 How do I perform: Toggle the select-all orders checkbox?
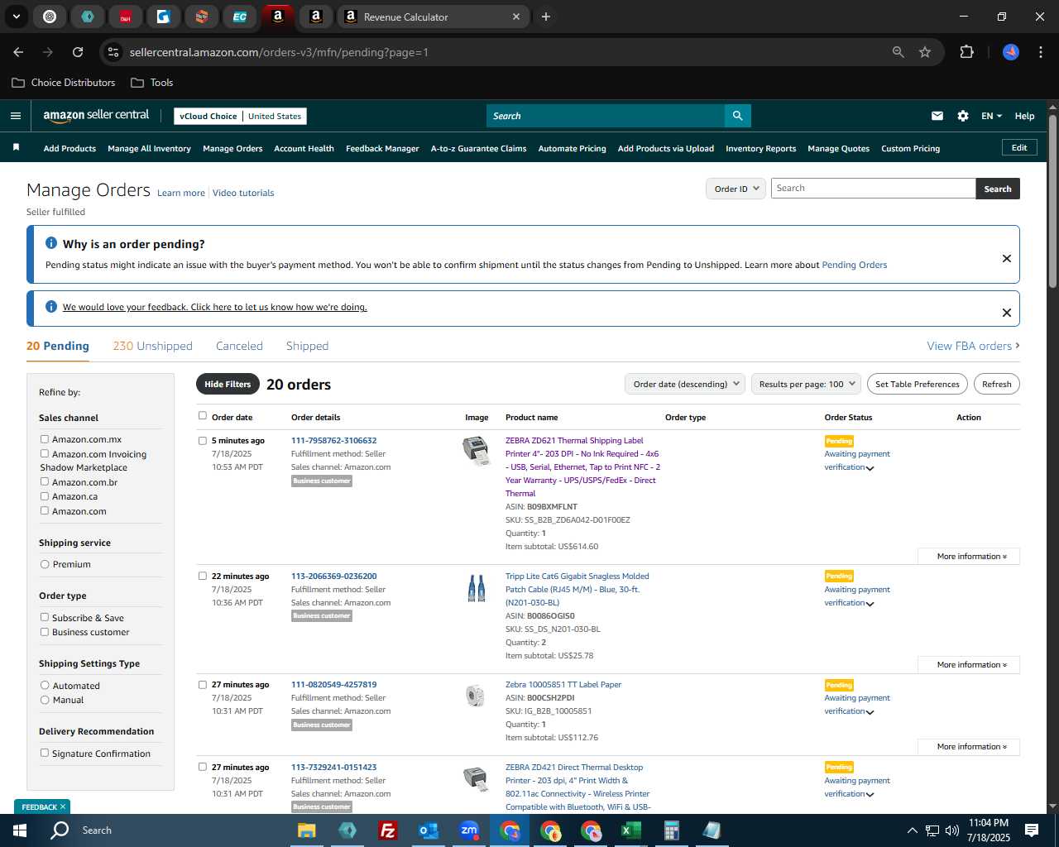click(x=203, y=416)
